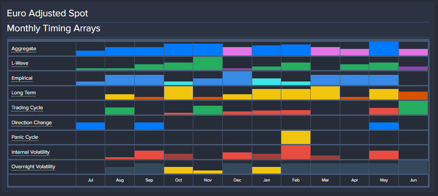Open the Panic Cycle link
438x196 pixels.
pyautogui.click(x=25, y=137)
